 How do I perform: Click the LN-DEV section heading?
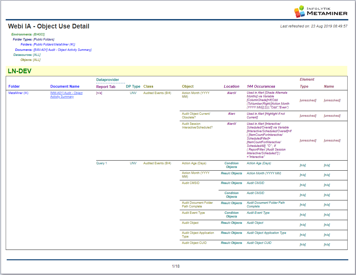coord(19,71)
